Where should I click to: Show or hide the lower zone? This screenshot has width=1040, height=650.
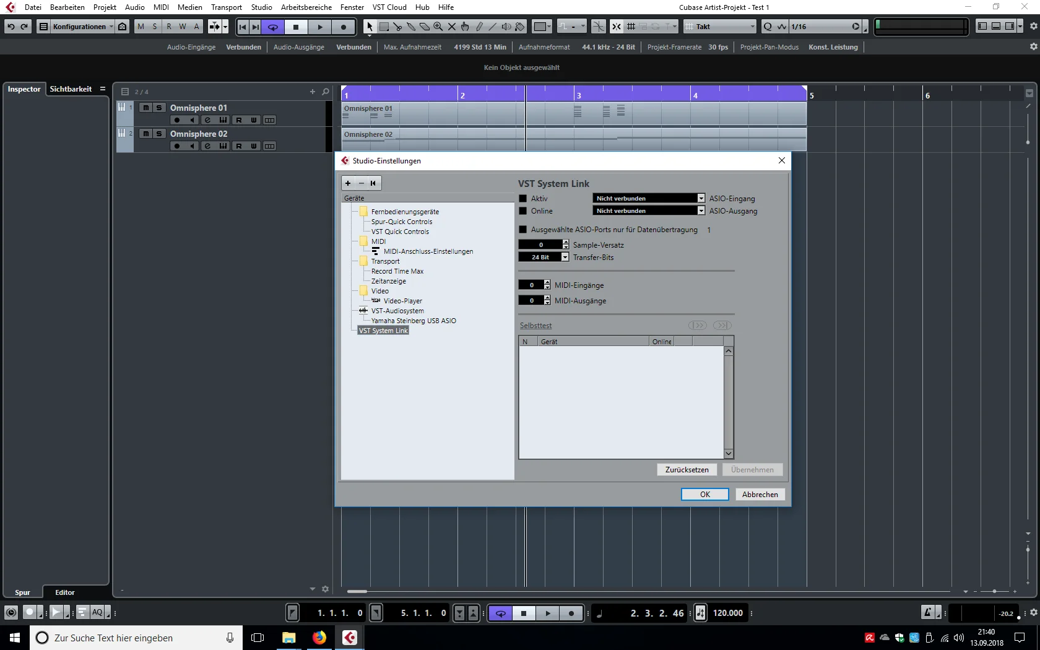pyautogui.click(x=996, y=26)
